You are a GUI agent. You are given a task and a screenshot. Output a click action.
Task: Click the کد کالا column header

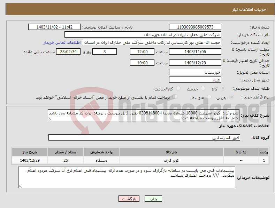coord(241,152)
